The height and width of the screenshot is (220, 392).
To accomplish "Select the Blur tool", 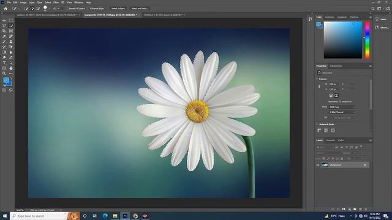I will point(11,52).
